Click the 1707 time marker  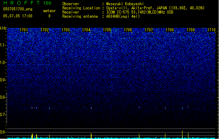149,30
